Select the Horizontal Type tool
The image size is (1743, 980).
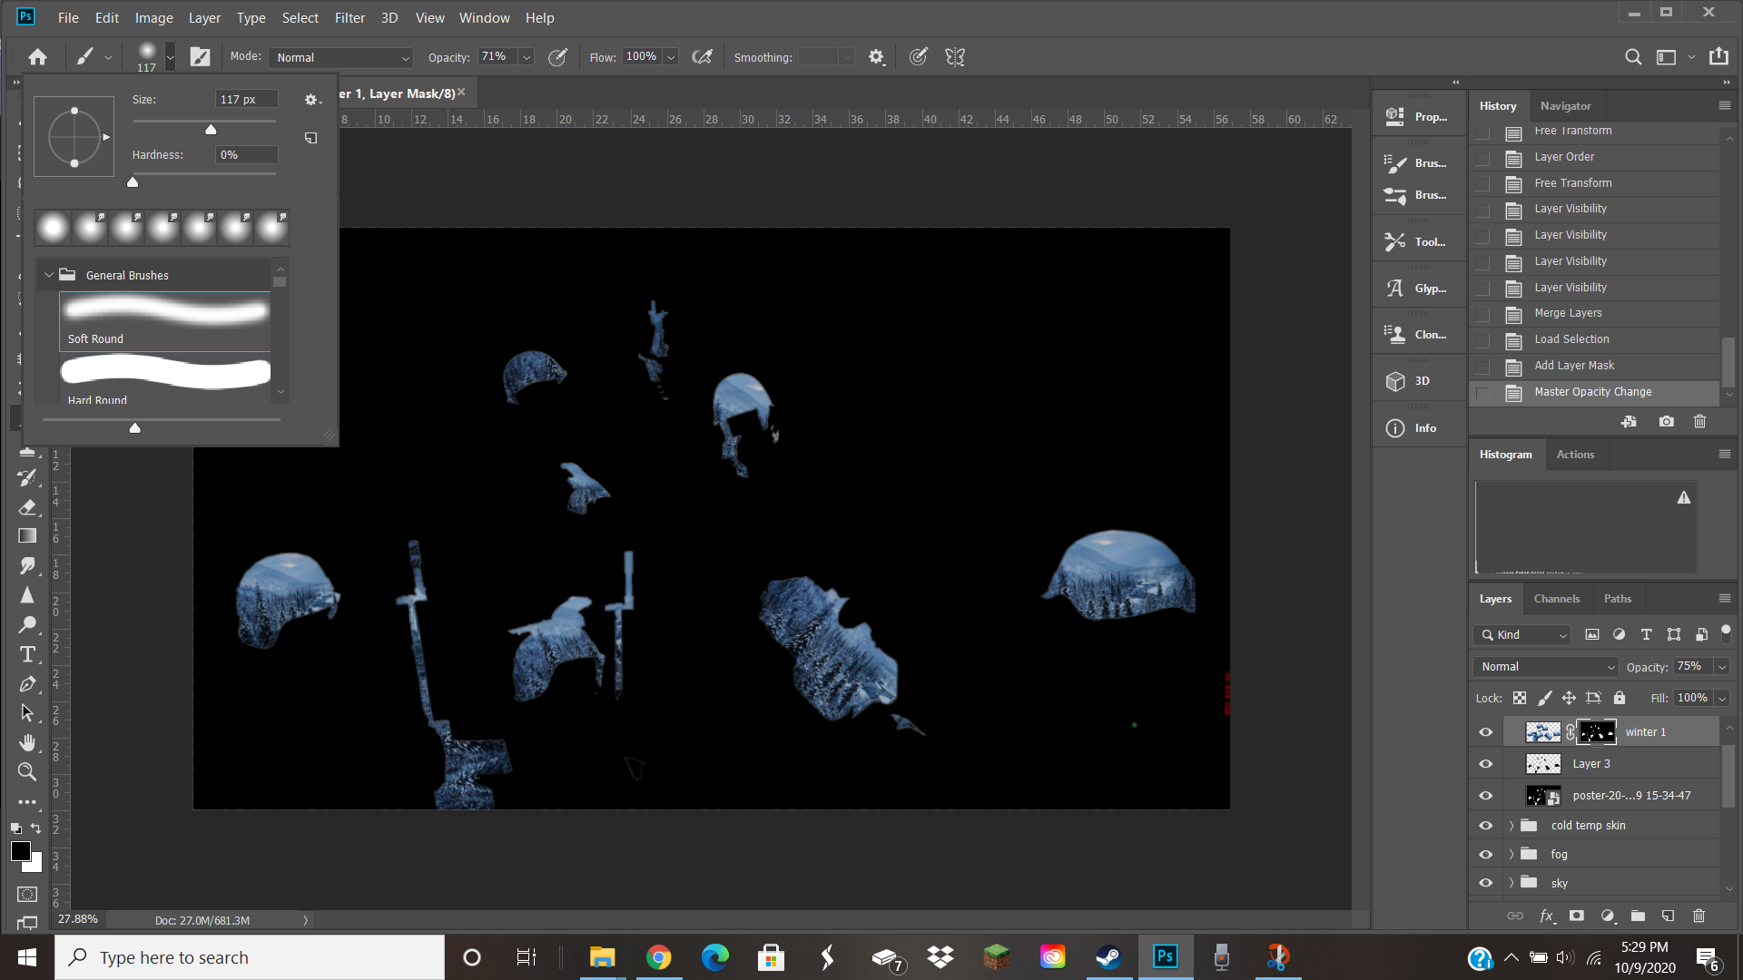(x=27, y=654)
